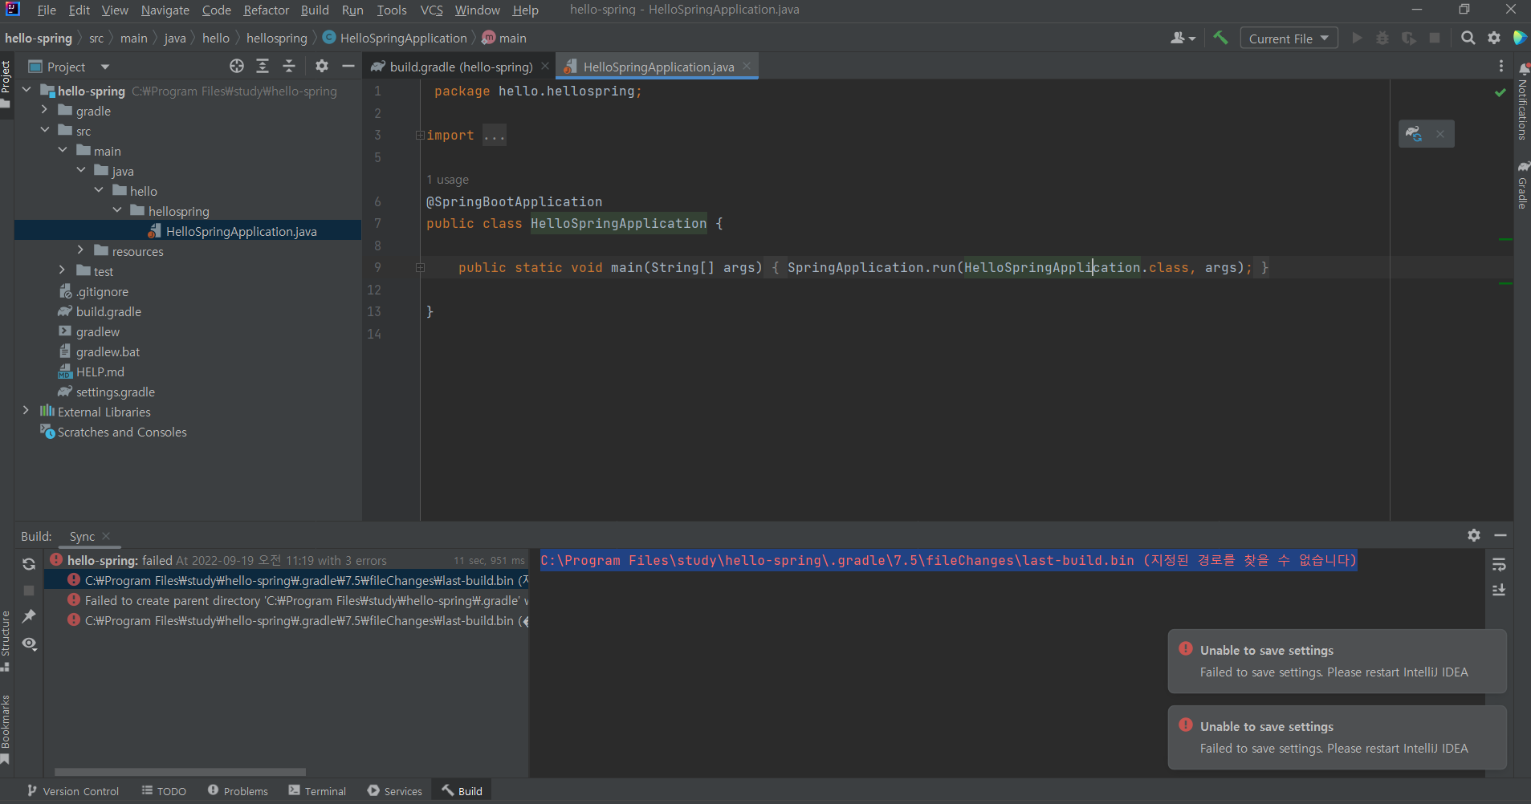This screenshot has height=804, width=1531.
Task: Open Gradle tool window stripe
Action: point(1523,185)
